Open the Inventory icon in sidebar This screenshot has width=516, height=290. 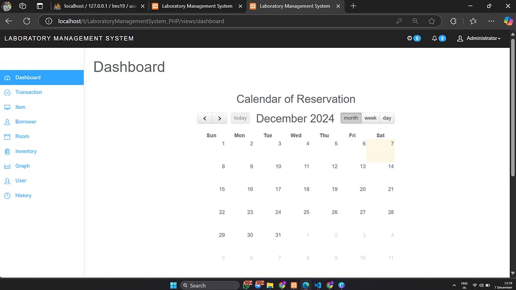point(7,151)
